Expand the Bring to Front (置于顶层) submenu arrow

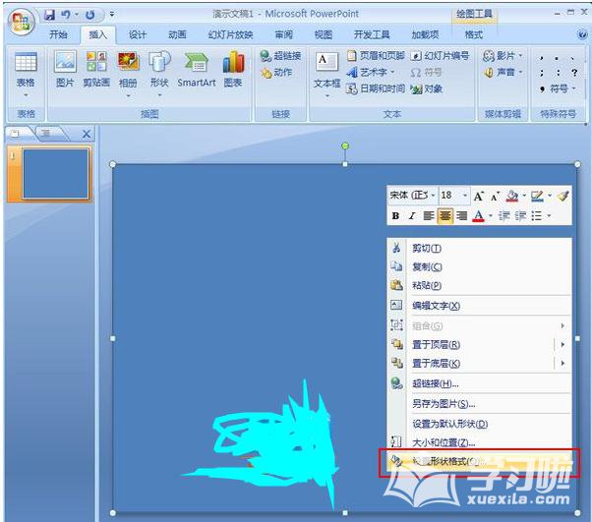562,345
